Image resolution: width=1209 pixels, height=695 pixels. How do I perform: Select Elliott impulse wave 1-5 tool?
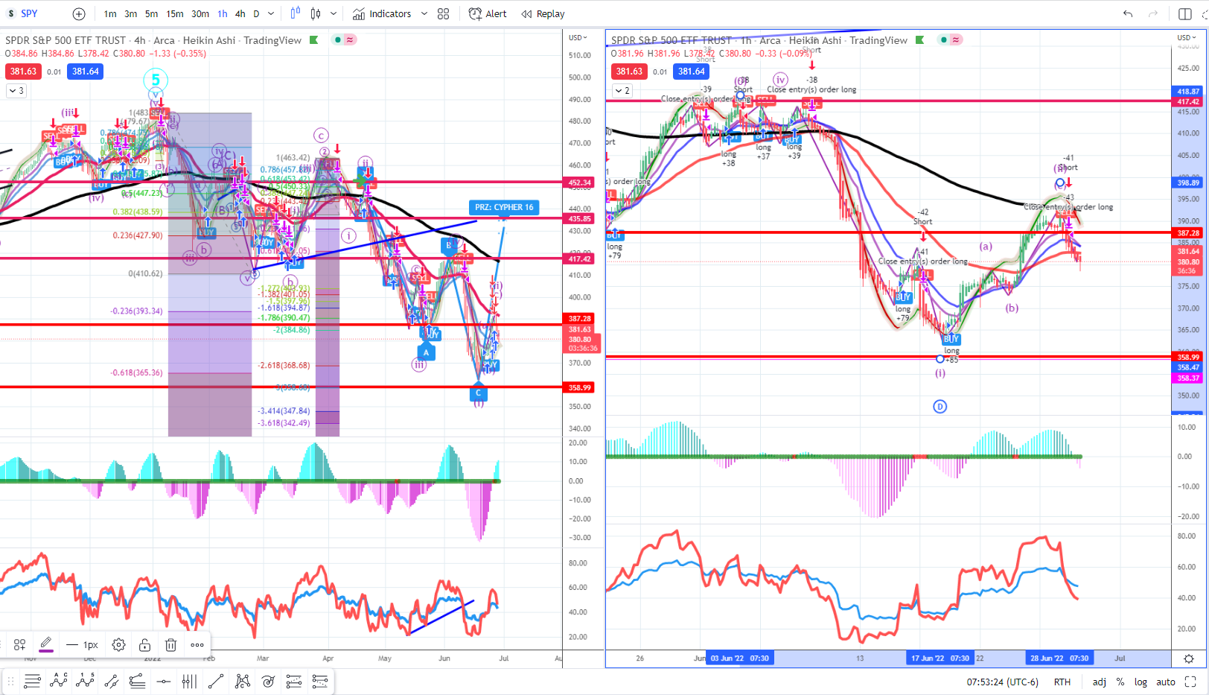click(x=85, y=681)
